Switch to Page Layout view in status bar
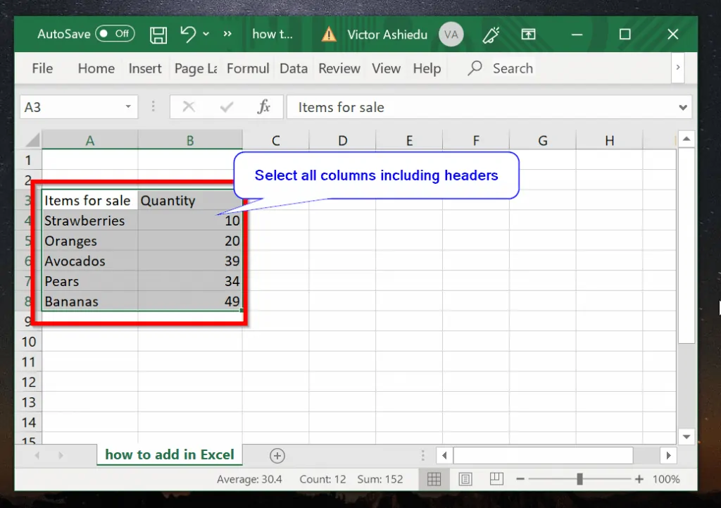Viewport: 721px width, 508px height. (465, 479)
